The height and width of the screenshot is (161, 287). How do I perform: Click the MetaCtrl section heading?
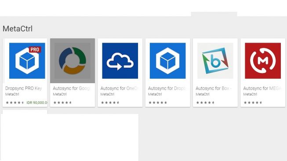pyautogui.click(x=18, y=29)
